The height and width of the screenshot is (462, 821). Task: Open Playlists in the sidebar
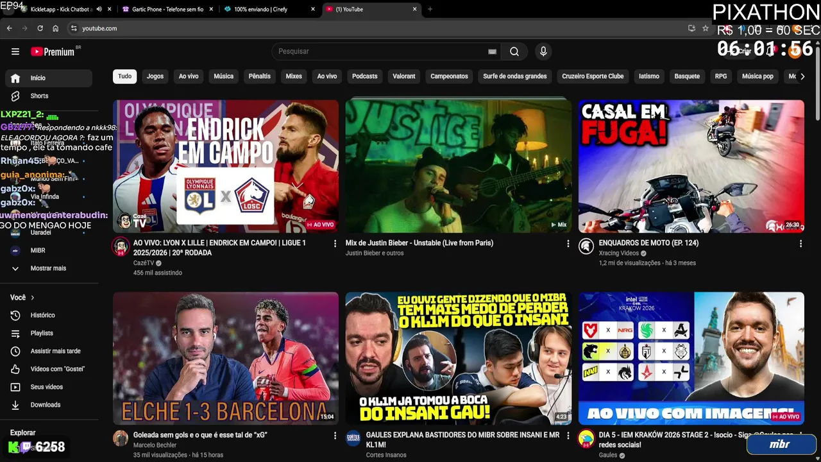(x=49, y=333)
